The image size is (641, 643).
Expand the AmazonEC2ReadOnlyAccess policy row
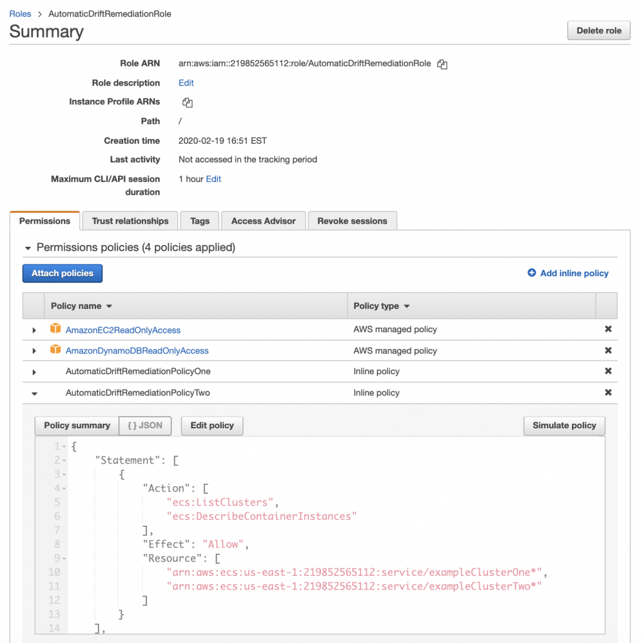34,330
